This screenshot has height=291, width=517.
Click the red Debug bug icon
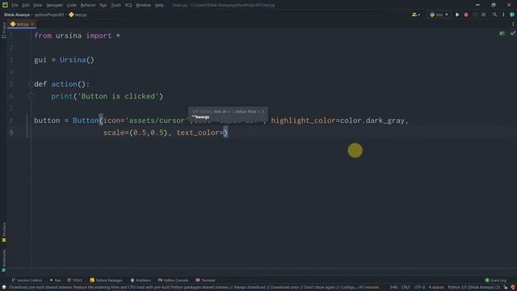(466, 15)
